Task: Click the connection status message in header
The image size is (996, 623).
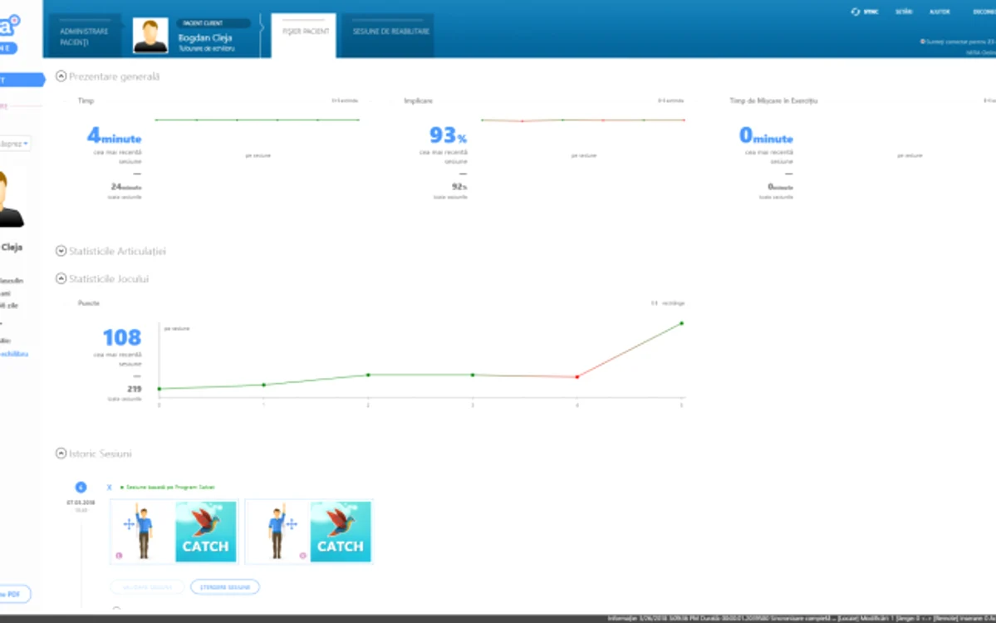Action: [958, 42]
